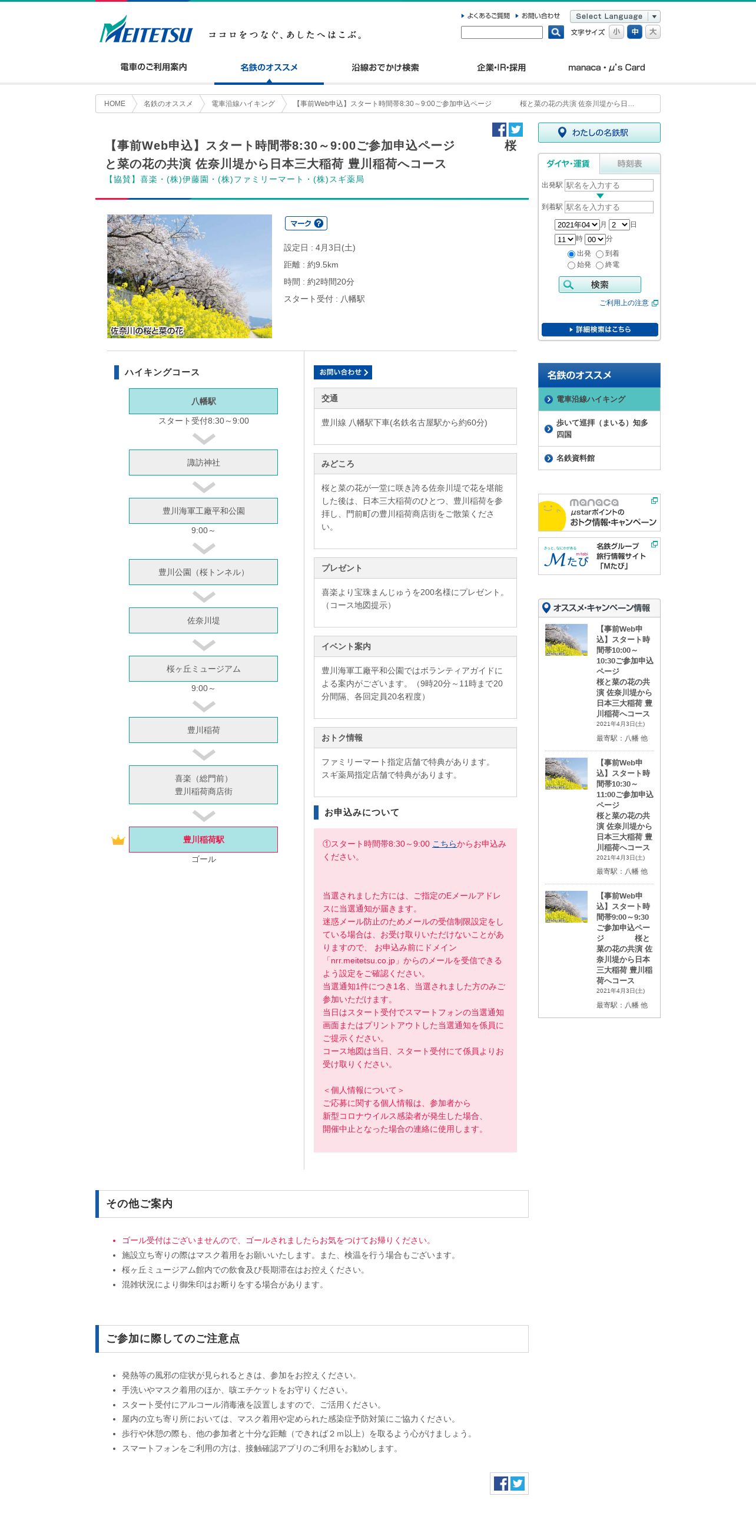The width and height of the screenshot is (756, 1513).
Task: Open 電車沿線ハイキング breadcrumb
Action: coord(243,104)
